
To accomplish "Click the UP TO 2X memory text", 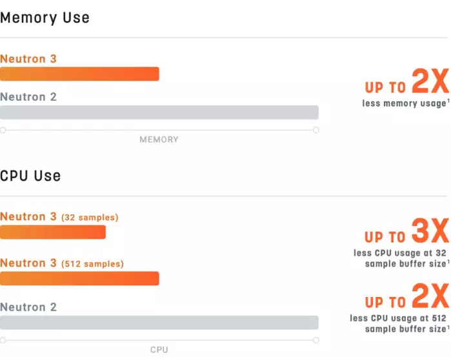I will pyautogui.click(x=407, y=81).
